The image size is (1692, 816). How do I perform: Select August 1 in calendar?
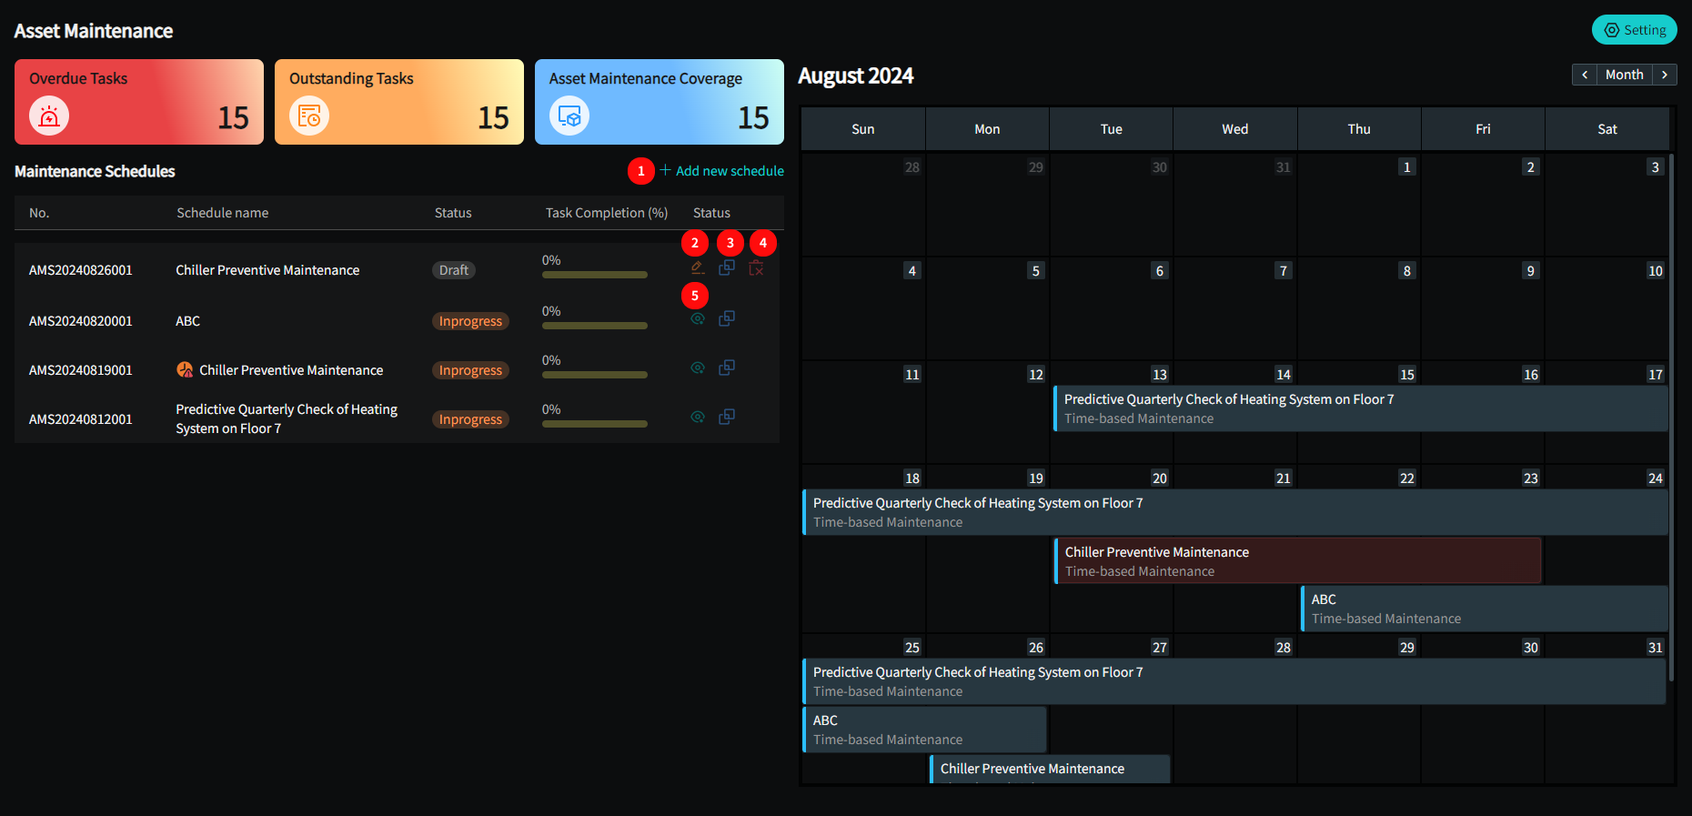click(1406, 167)
